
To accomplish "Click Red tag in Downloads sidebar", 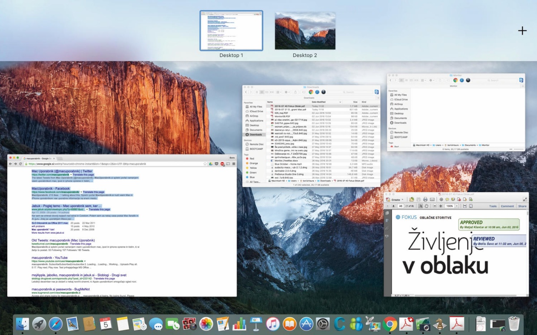I will [250, 159].
